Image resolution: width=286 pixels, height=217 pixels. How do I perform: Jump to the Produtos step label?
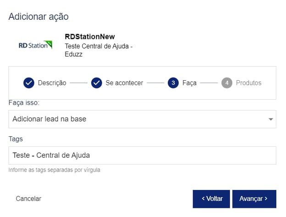[x=248, y=83]
